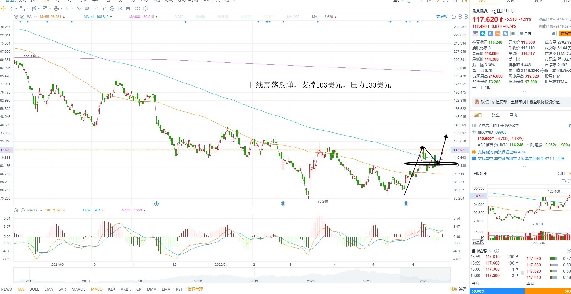The width and height of the screenshot is (571, 294).
Task: Click the US flag market icon
Action: click(x=475, y=34)
